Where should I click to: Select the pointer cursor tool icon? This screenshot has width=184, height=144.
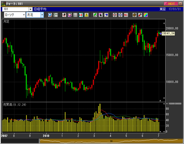tap(100, 15)
